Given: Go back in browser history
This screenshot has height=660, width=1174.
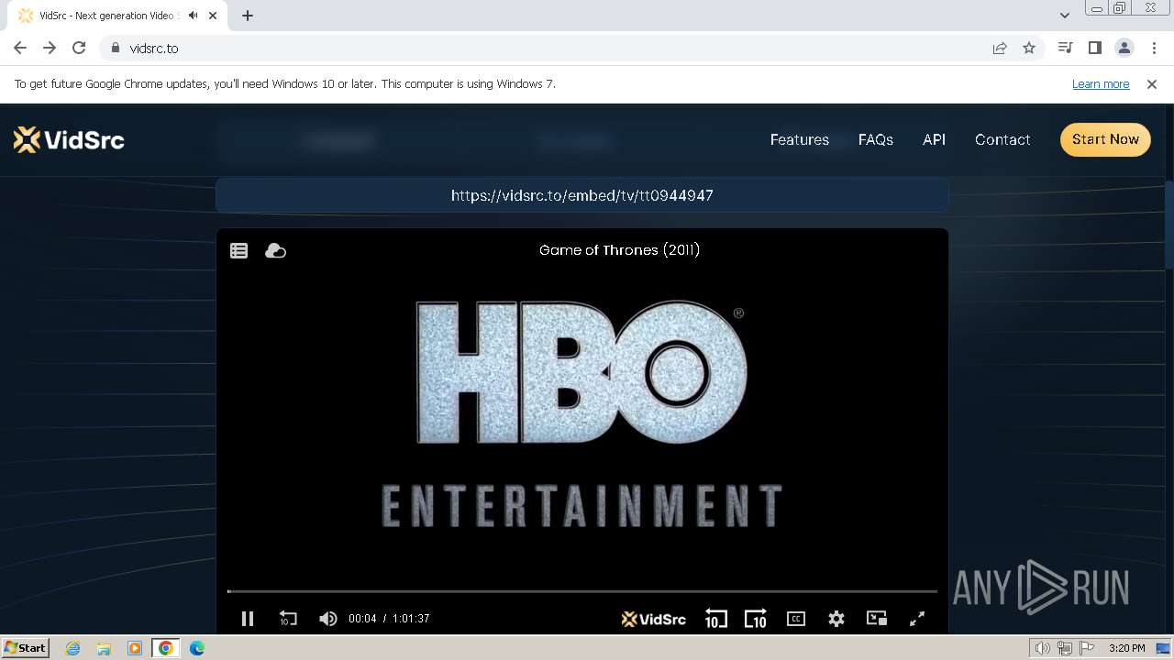Looking at the screenshot, I should coord(20,48).
